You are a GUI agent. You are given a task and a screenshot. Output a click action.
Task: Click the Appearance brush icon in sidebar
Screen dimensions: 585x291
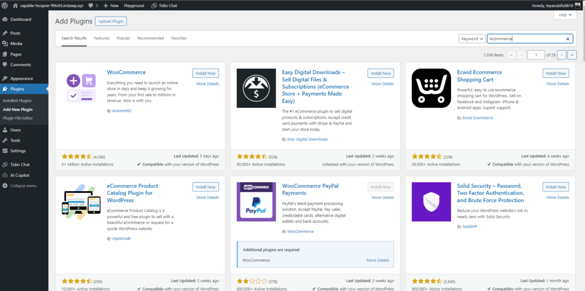coord(5,78)
